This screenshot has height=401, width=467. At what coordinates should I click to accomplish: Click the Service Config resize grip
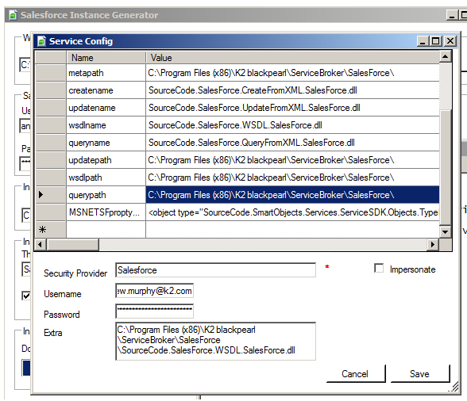point(454,388)
